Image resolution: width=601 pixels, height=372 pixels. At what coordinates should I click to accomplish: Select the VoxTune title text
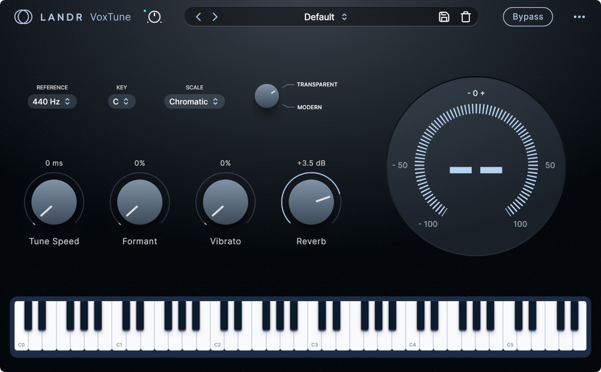pos(111,17)
